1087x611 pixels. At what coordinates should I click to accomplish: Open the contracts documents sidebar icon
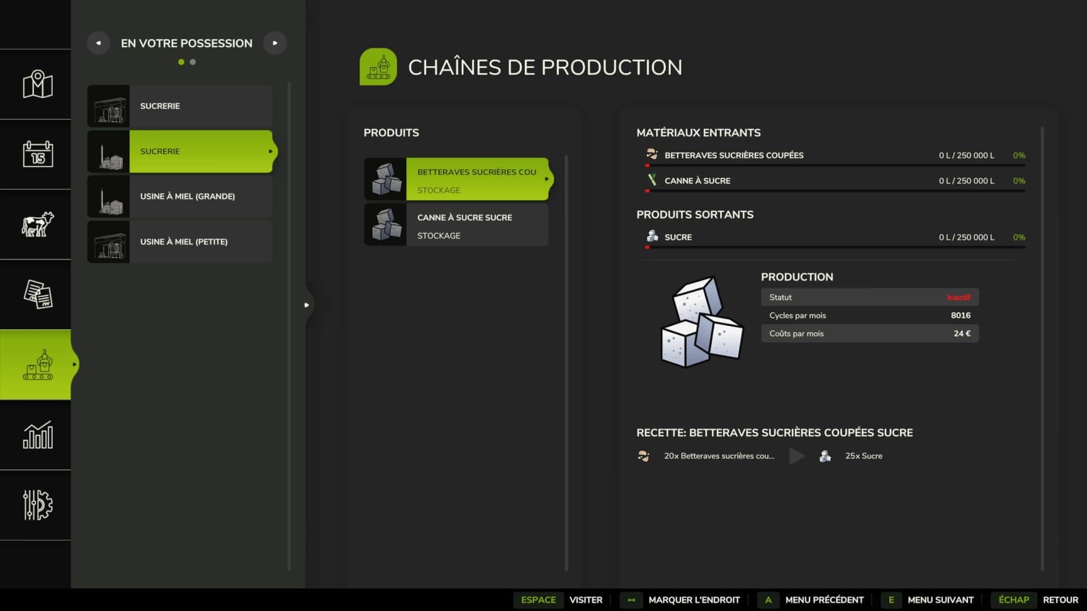[37, 294]
